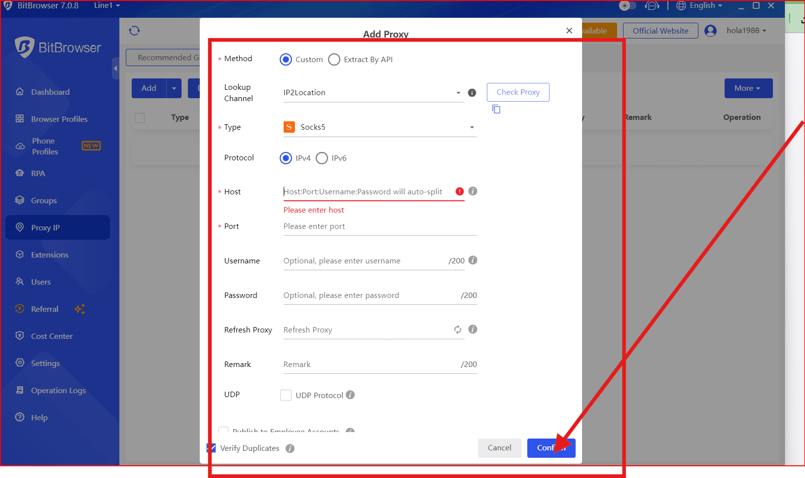Click Cancel in the Add Proxy dialog
This screenshot has height=478, width=805.
[499, 448]
